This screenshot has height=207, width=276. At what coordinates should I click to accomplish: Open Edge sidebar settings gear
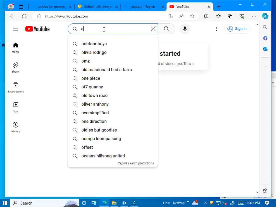click(265, 191)
